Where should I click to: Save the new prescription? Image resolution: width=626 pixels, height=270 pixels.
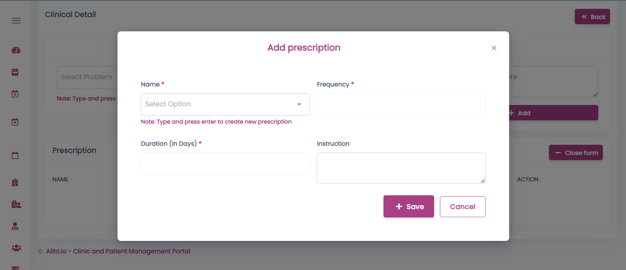409,206
